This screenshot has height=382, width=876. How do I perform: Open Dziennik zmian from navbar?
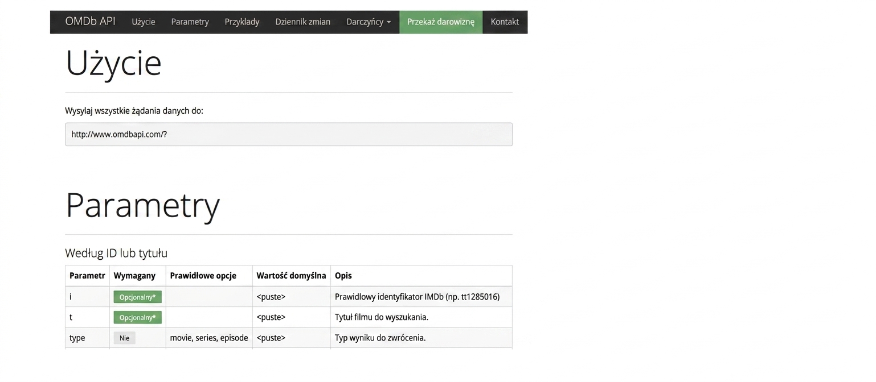tap(302, 22)
